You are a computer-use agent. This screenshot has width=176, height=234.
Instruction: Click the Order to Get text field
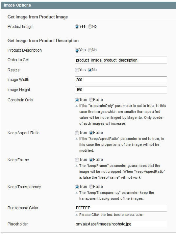point(121,60)
